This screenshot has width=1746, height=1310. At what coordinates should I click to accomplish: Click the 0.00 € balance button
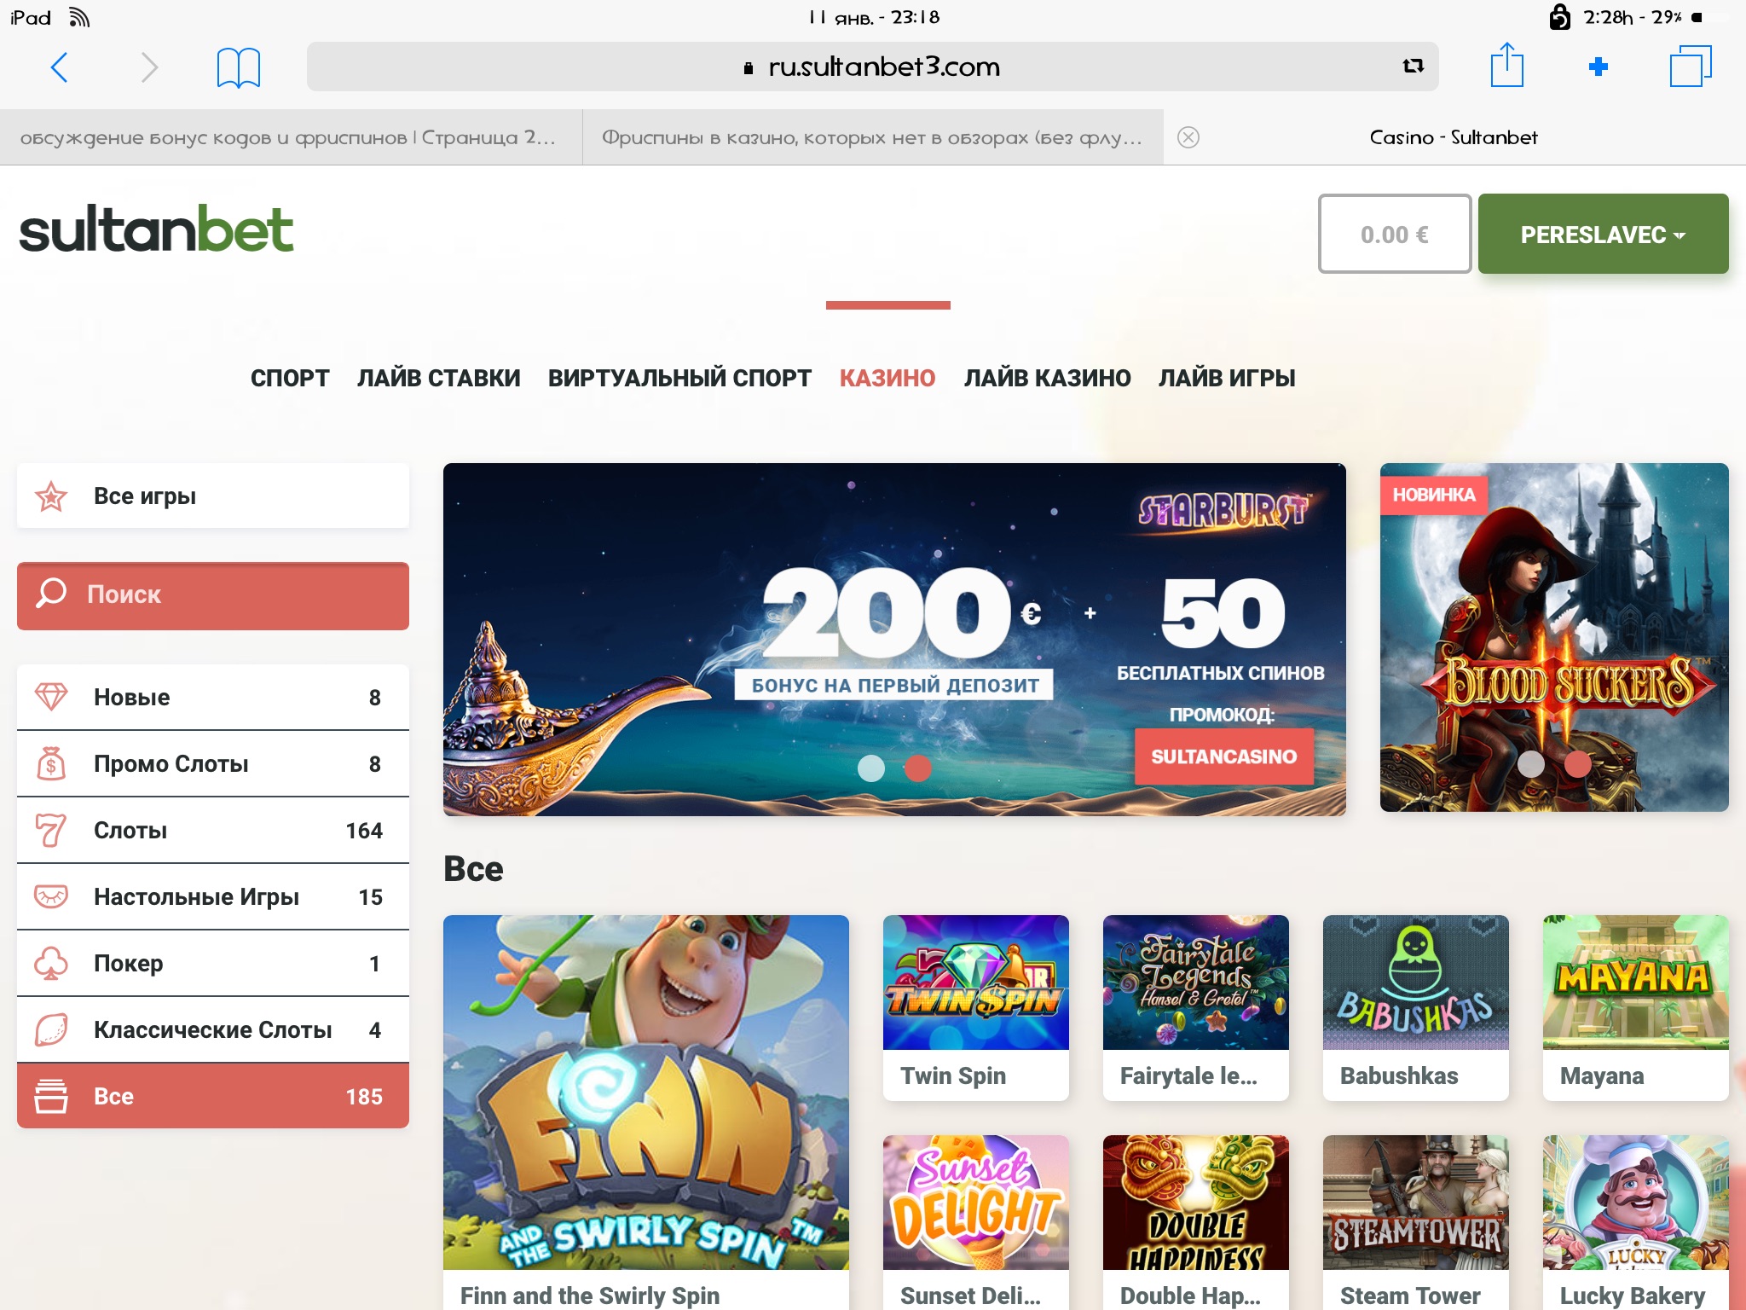point(1395,234)
